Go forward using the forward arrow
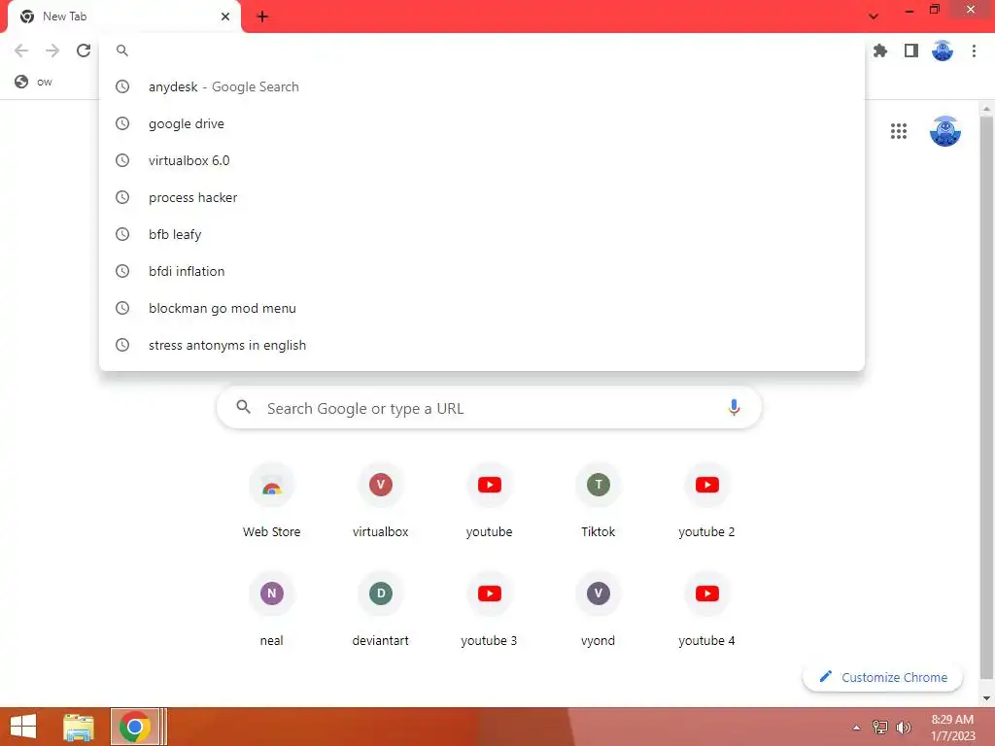 tap(52, 51)
